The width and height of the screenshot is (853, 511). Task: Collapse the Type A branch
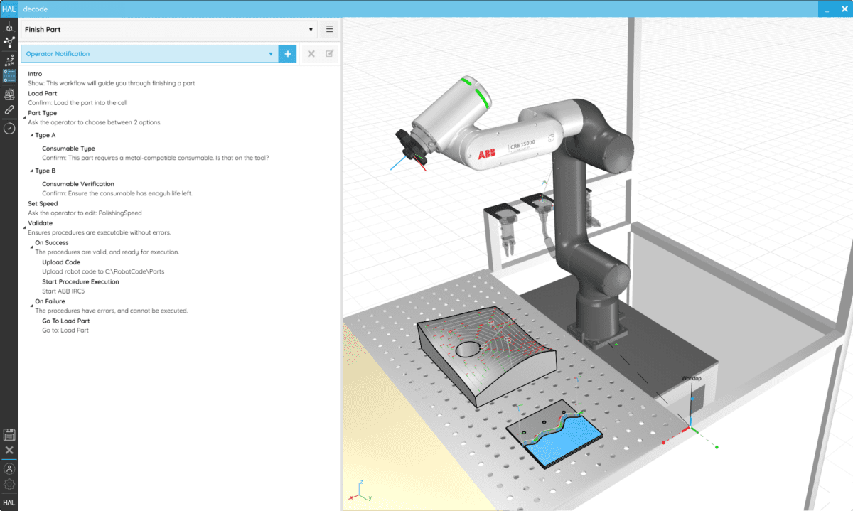31,135
